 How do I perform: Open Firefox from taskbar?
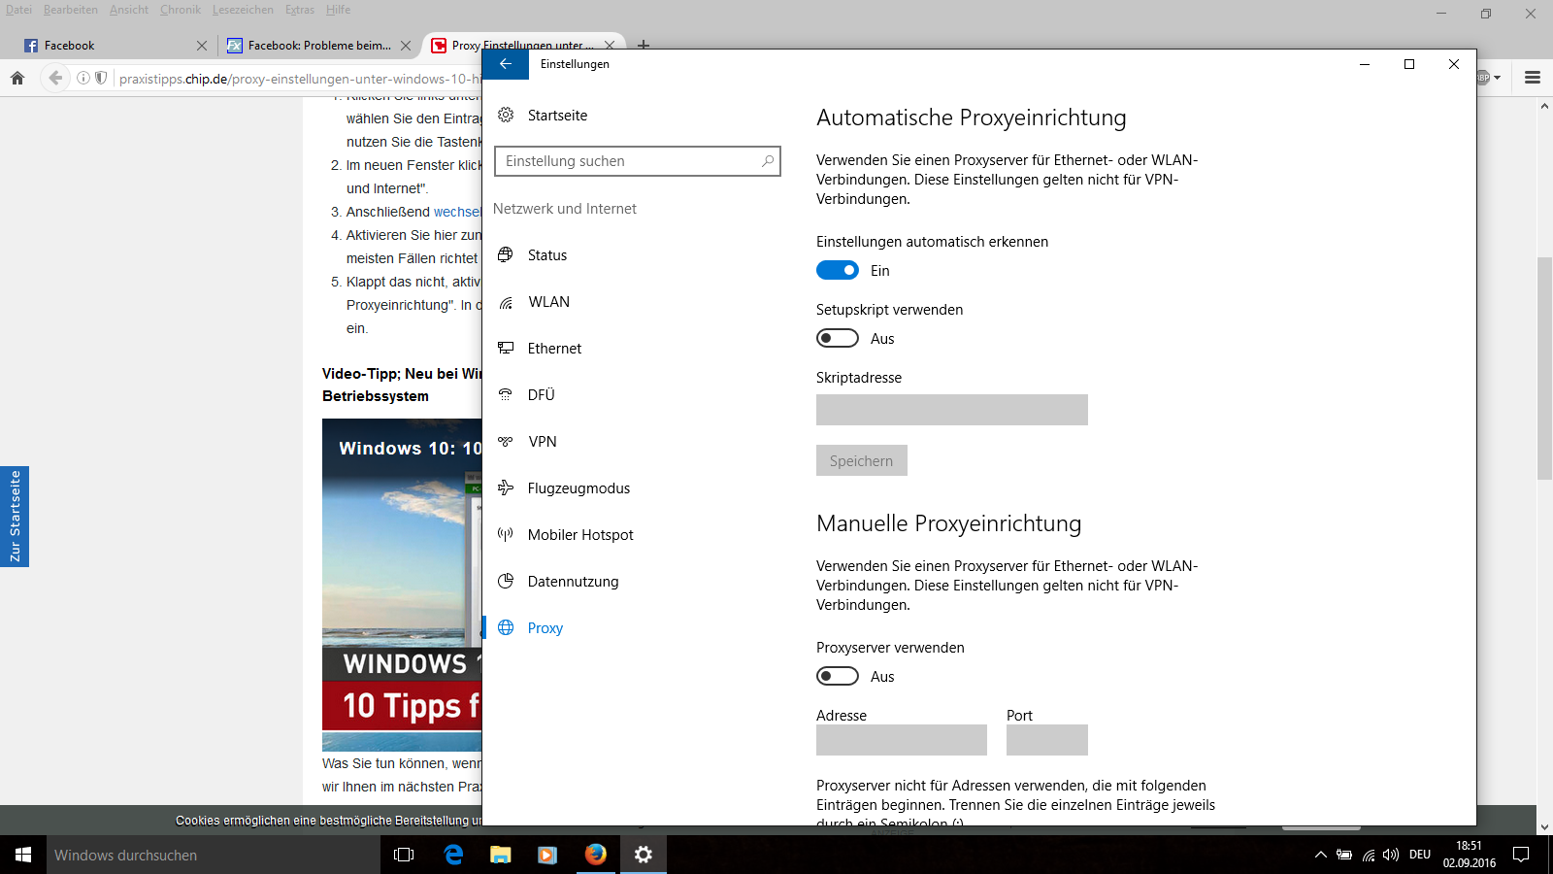click(596, 855)
